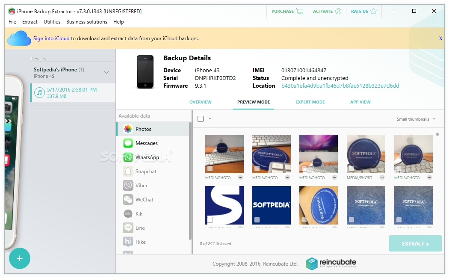Open the Business solutions menu

pos(87,22)
